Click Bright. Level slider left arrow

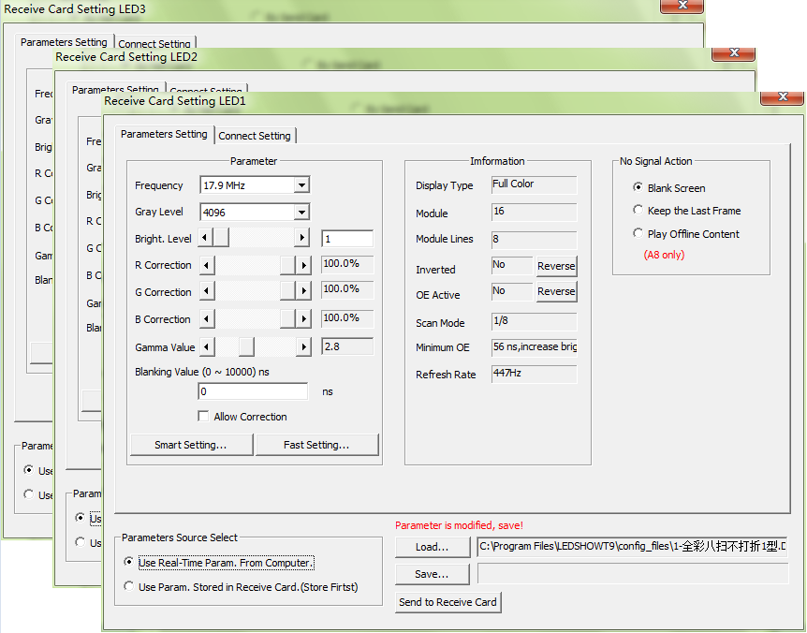tap(205, 237)
